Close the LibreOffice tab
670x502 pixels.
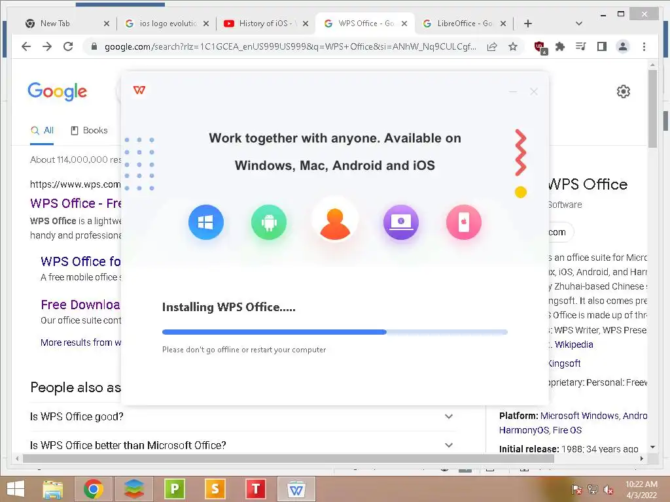pos(503,24)
